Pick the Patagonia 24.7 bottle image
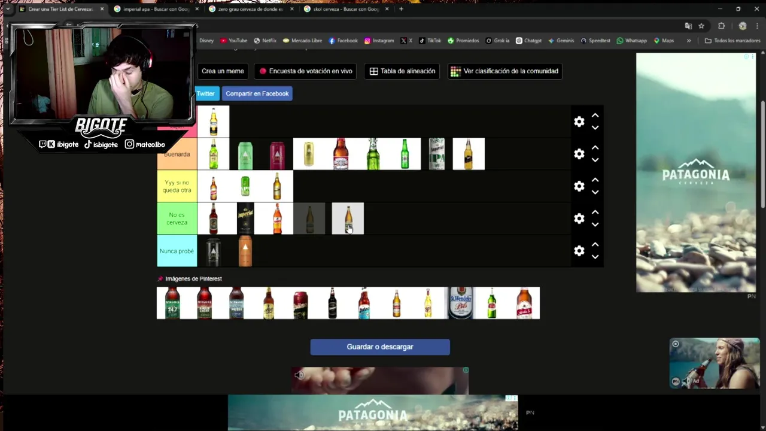Image resolution: width=766 pixels, height=431 pixels. (x=172, y=303)
